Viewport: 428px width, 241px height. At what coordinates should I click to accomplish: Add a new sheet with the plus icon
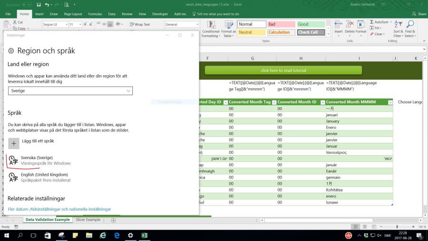click(x=114, y=220)
